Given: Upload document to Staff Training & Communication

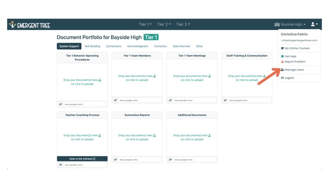Looking at the screenshot, I should (247, 78).
